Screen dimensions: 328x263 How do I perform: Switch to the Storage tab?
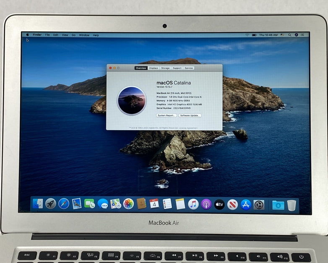click(165, 68)
